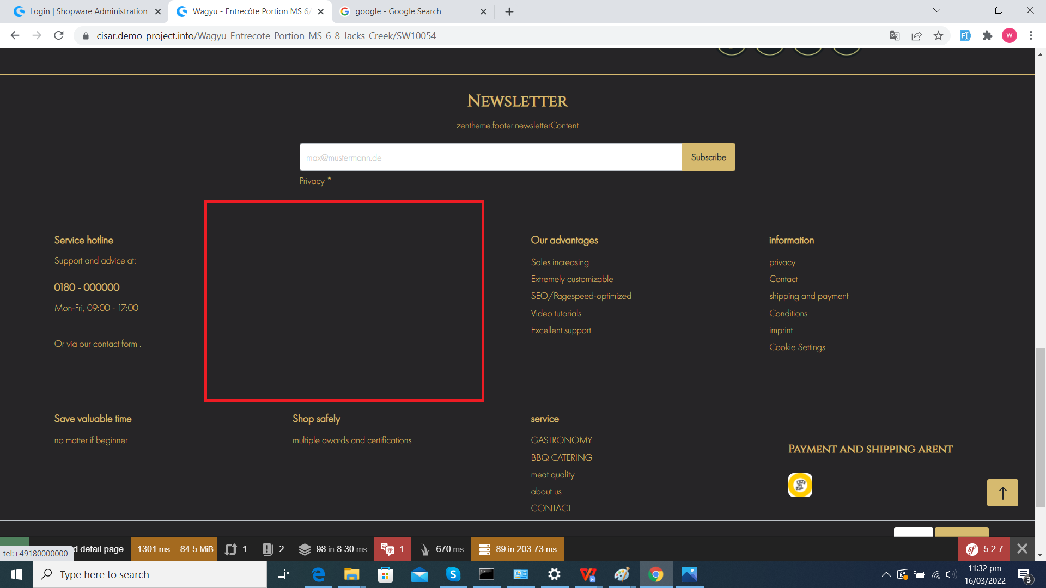This screenshot has width=1046, height=588.
Task: Close the Symfony debug toolbar
Action: pyautogui.click(x=1023, y=549)
